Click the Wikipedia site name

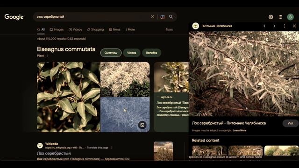tap(52, 144)
